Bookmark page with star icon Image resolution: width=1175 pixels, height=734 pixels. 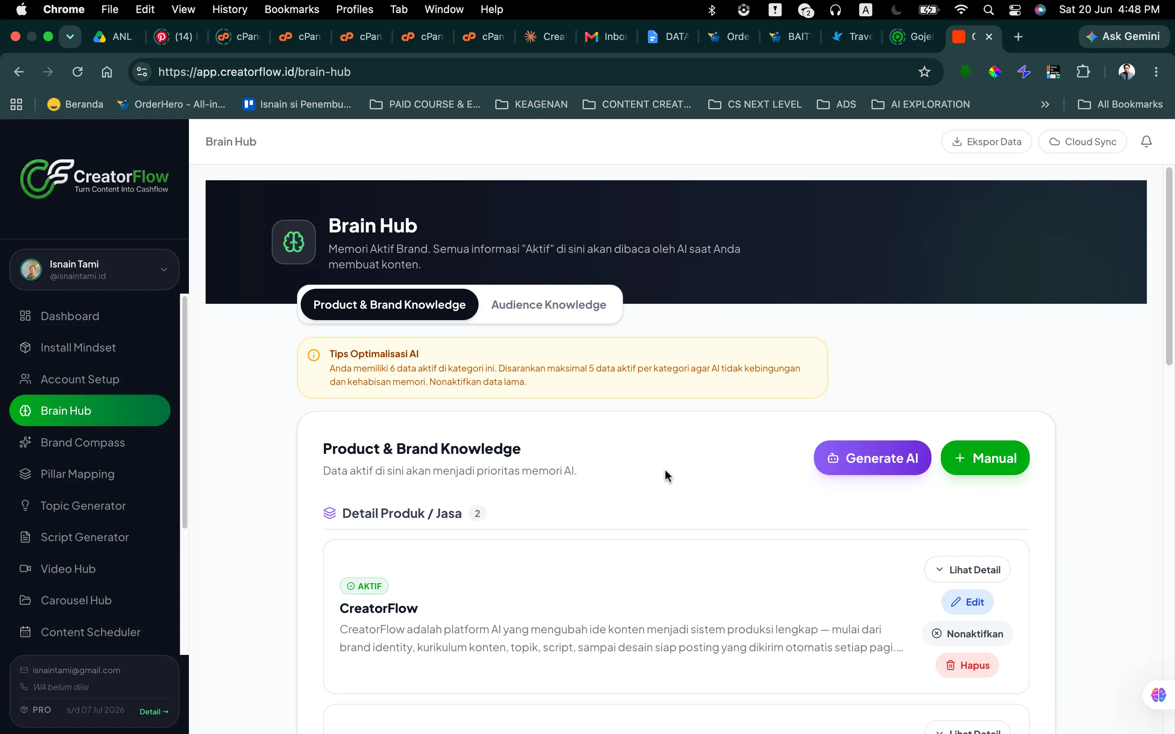924,72
